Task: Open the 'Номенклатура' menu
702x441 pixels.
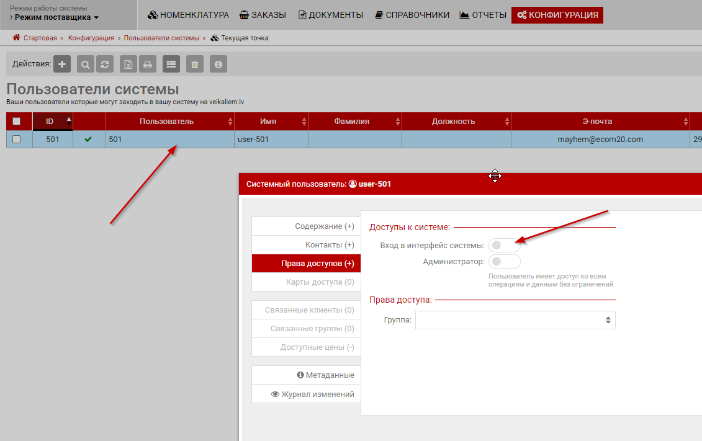Action: 188,15
